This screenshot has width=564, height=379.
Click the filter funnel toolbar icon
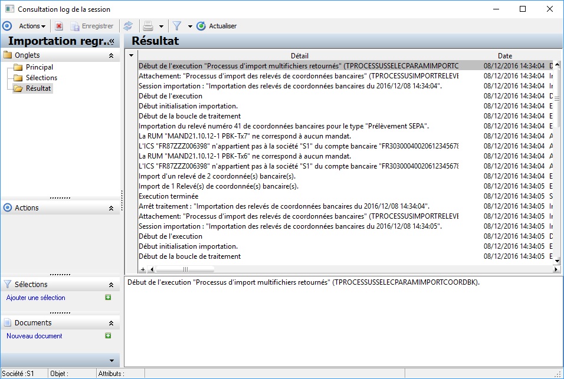click(x=176, y=26)
